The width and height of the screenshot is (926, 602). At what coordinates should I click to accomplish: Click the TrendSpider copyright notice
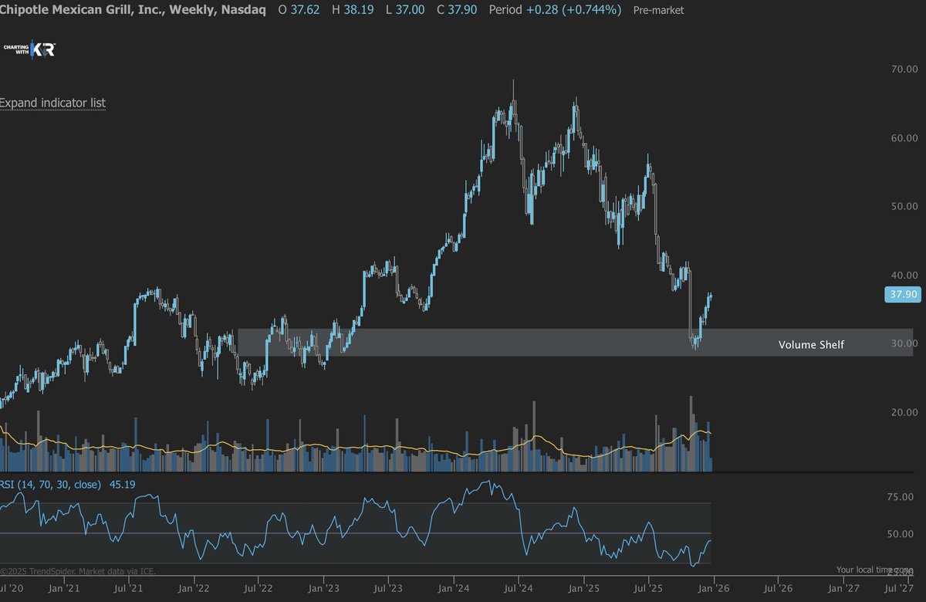(x=78, y=572)
